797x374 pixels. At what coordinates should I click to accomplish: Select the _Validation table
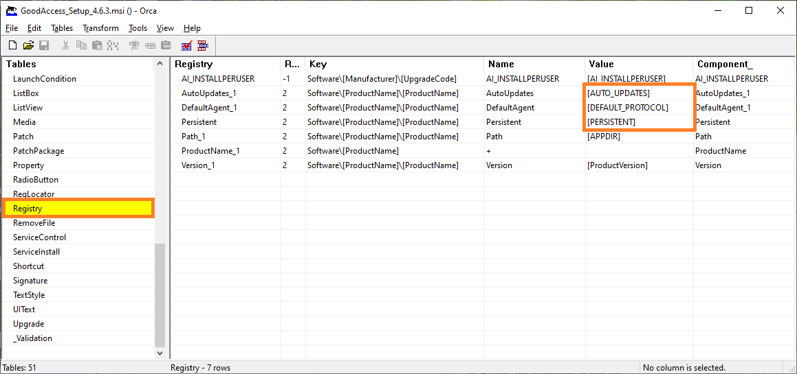tap(32, 338)
